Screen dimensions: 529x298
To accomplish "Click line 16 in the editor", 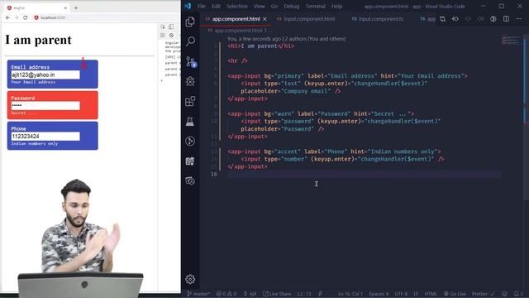I will (x=365, y=175).
